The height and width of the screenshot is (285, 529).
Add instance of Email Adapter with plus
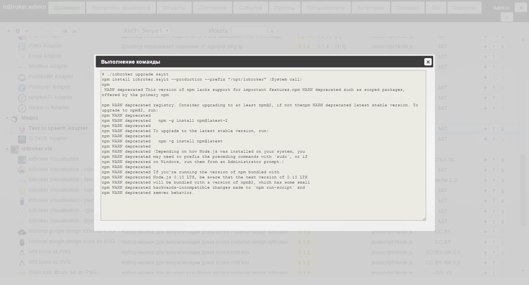click(x=485, y=57)
